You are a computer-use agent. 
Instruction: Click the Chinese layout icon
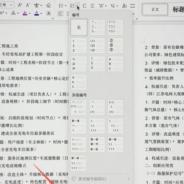pos(101,6)
